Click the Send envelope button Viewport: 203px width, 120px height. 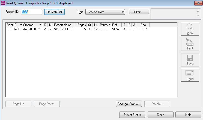[190, 75]
